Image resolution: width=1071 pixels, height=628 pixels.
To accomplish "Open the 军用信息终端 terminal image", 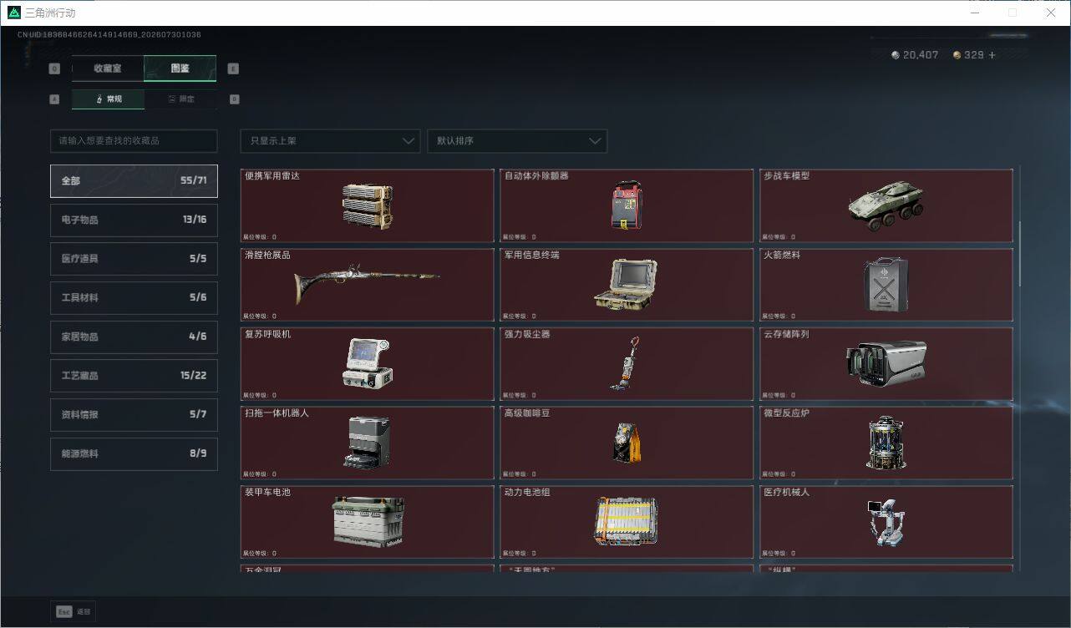I will click(626, 285).
